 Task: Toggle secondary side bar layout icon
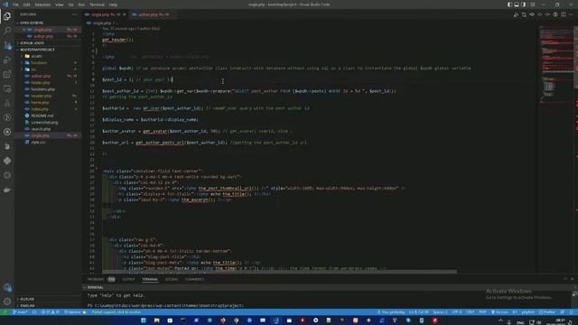[524, 5]
